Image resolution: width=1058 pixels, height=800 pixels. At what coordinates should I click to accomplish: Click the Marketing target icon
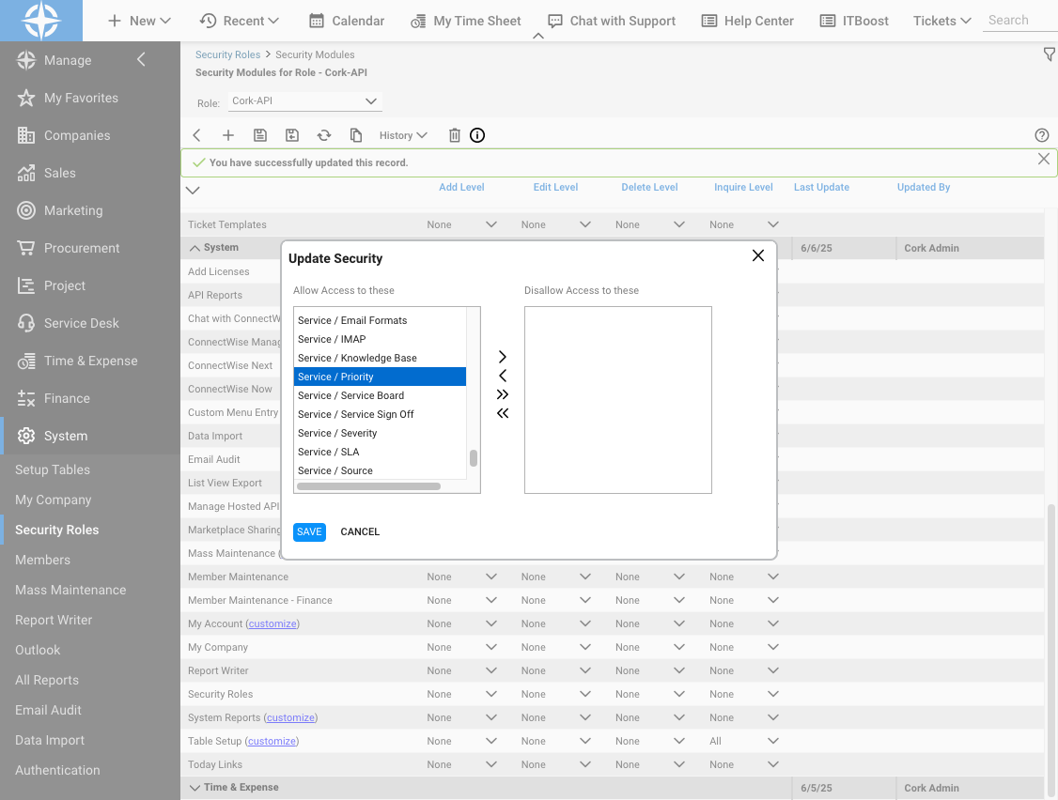coord(25,210)
